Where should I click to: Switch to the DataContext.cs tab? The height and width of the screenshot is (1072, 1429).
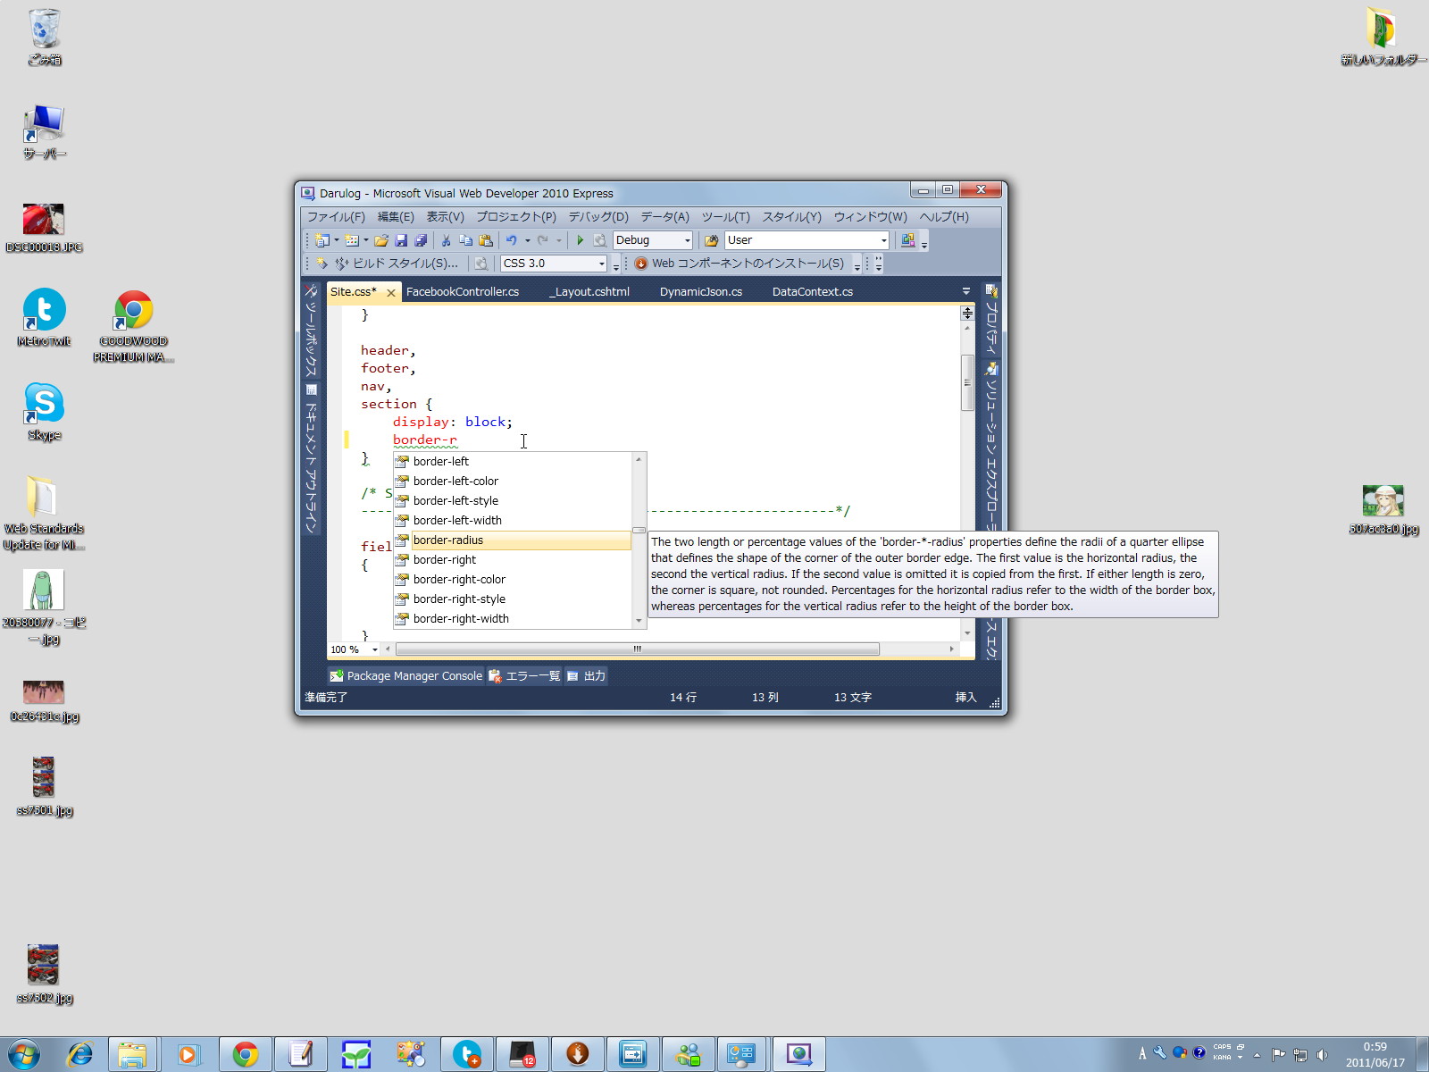(813, 292)
